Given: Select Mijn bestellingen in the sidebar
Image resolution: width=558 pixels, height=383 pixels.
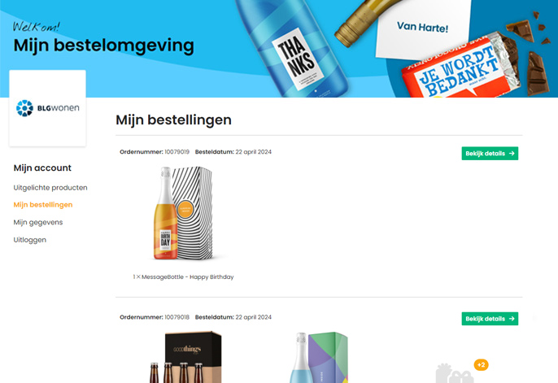Looking at the screenshot, I should (43, 205).
